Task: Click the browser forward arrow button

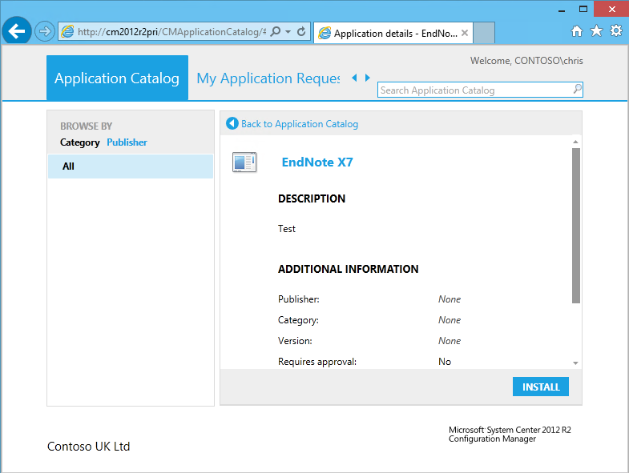Action: pos(45,31)
